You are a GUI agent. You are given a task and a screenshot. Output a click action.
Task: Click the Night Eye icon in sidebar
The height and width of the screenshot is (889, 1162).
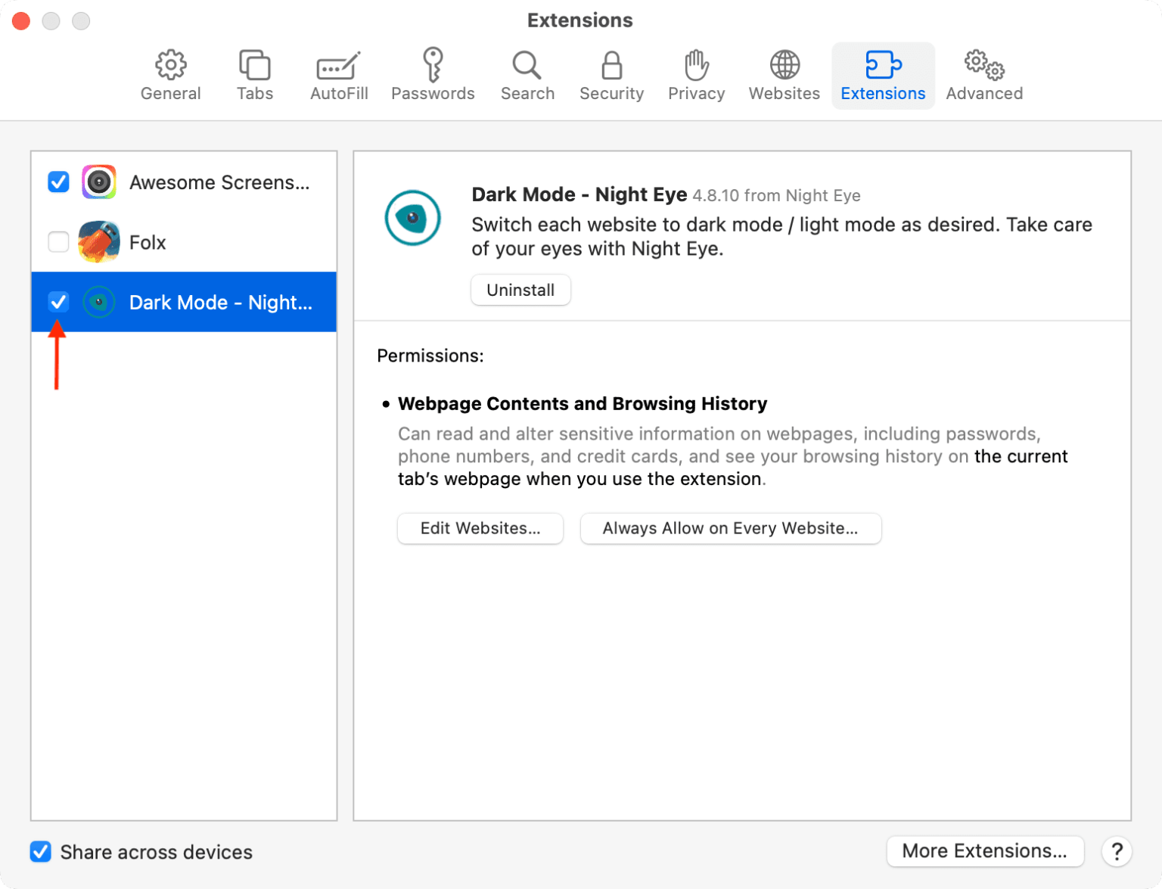click(99, 302)
